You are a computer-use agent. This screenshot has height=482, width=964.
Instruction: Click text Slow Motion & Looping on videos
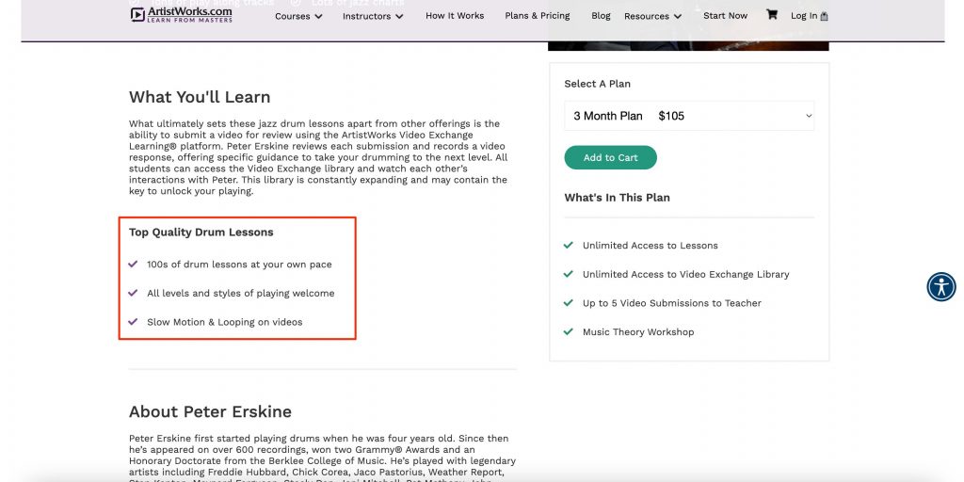click(x=224, y=322)
